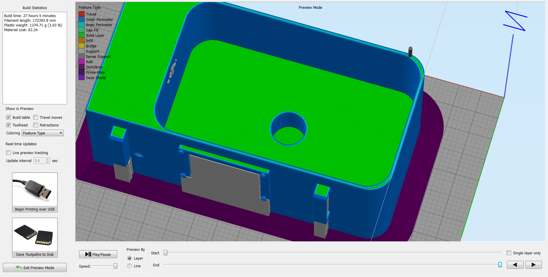Enable Travel moves in preview
The height and width of the screenshot is (277, 548).
click(35, 117)
